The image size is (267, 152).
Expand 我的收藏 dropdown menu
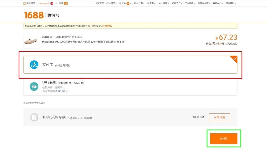coord(139,3)
